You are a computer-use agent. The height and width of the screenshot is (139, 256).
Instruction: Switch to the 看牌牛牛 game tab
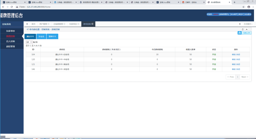[52, 37]
